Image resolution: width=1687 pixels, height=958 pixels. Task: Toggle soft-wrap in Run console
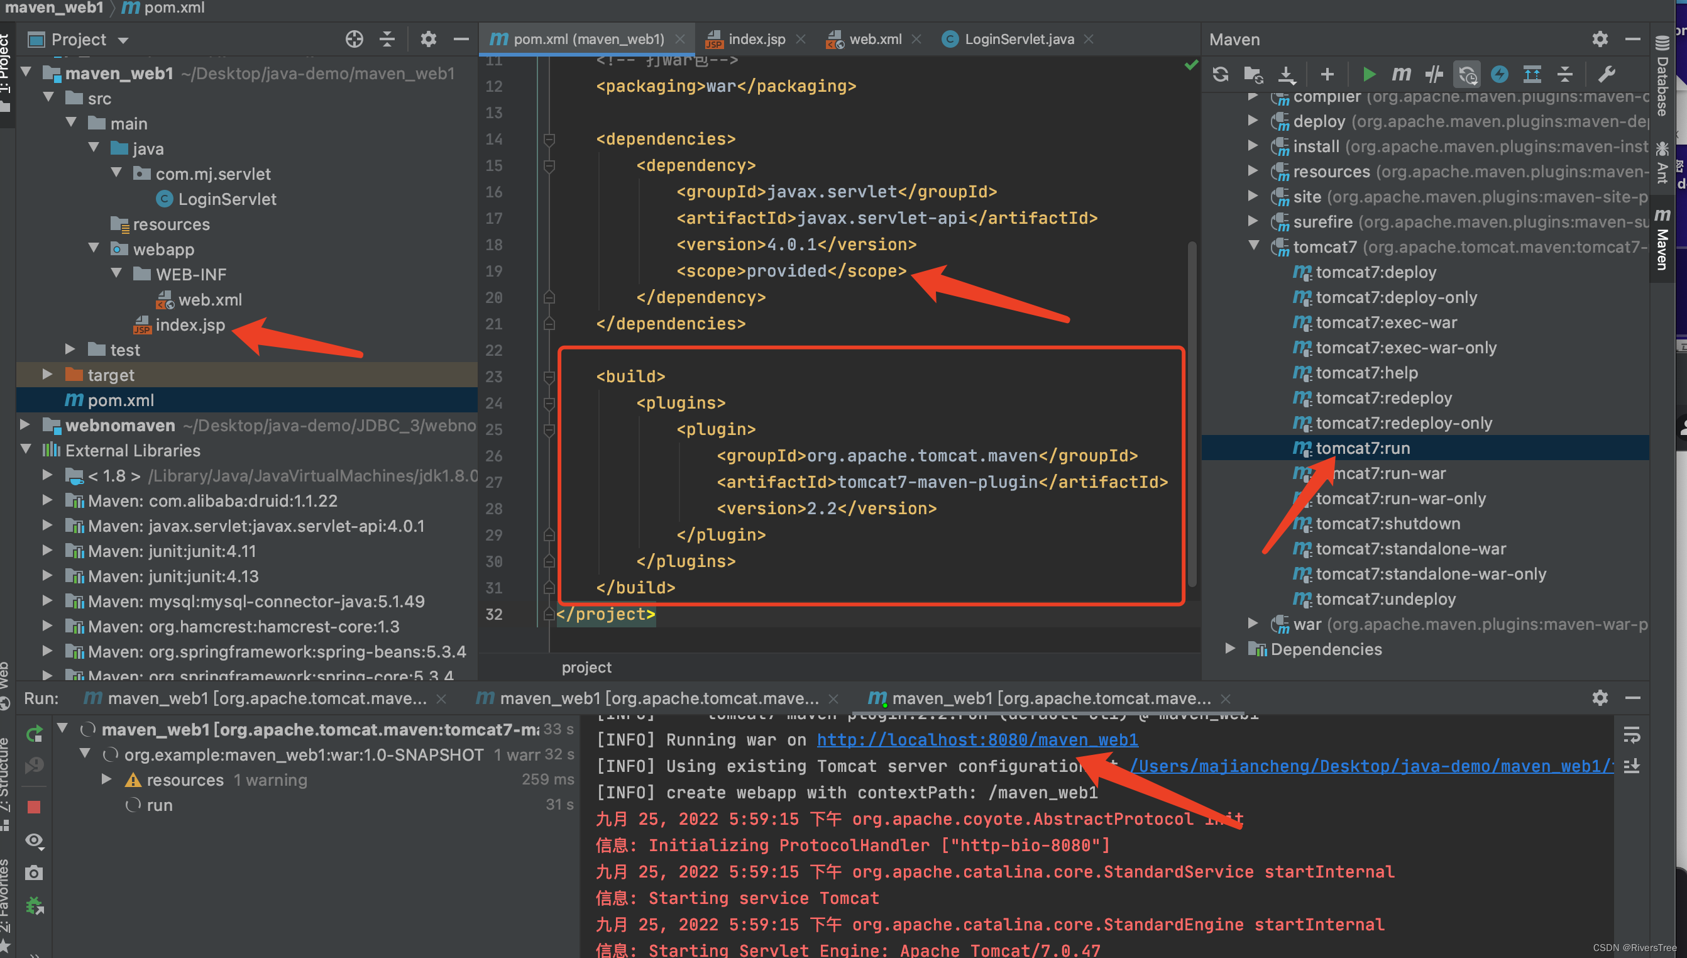point(1632,734)
